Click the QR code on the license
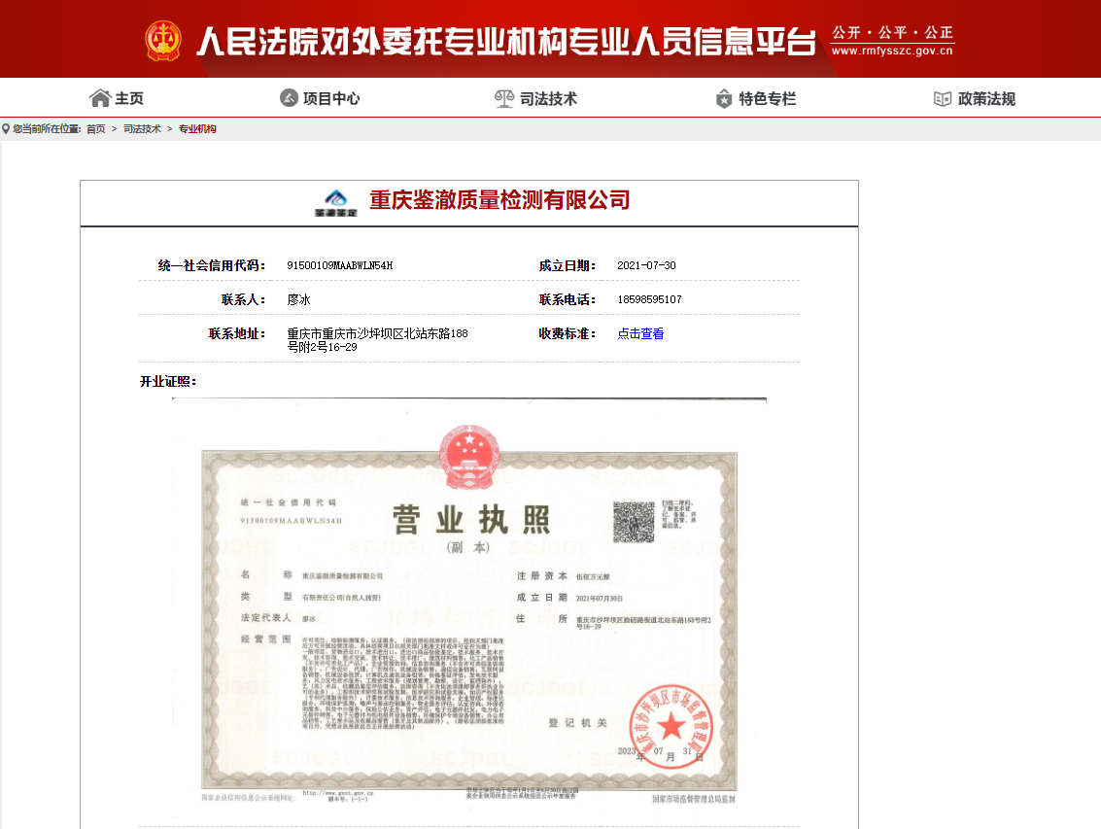 pos(633,522)
